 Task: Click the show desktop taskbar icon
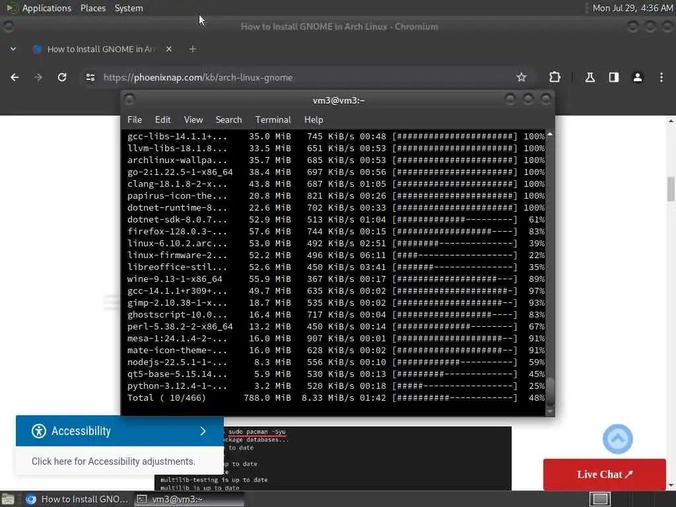tap(8, 499)
